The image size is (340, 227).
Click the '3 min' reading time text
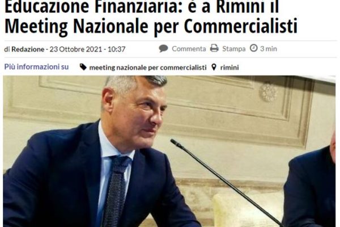click(x=269, y=49)
